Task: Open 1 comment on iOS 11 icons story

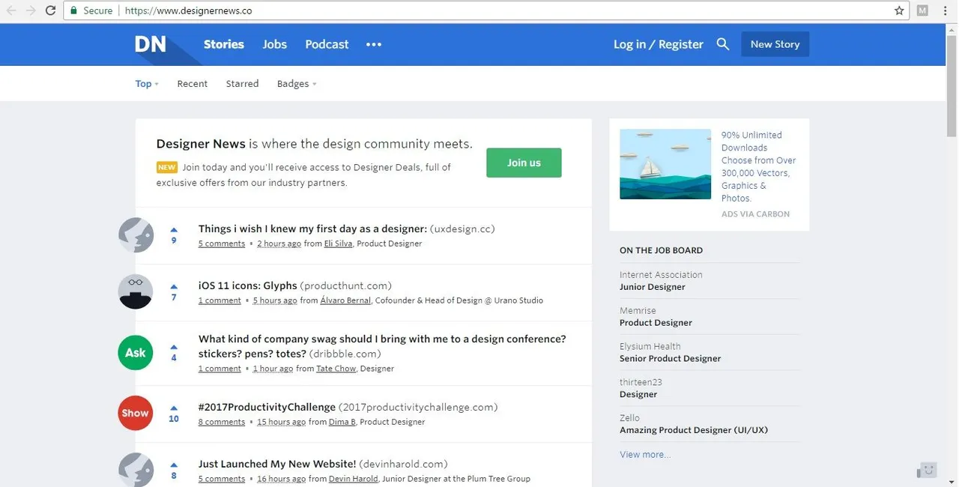Action: [220, 300]
